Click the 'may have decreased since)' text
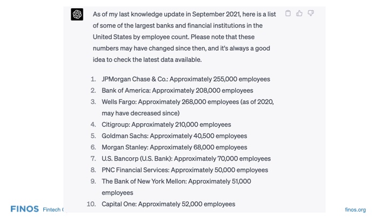Image resolution: width=389 pixels, height=219 pixels. pyautogui.click(x=140, y=113)
